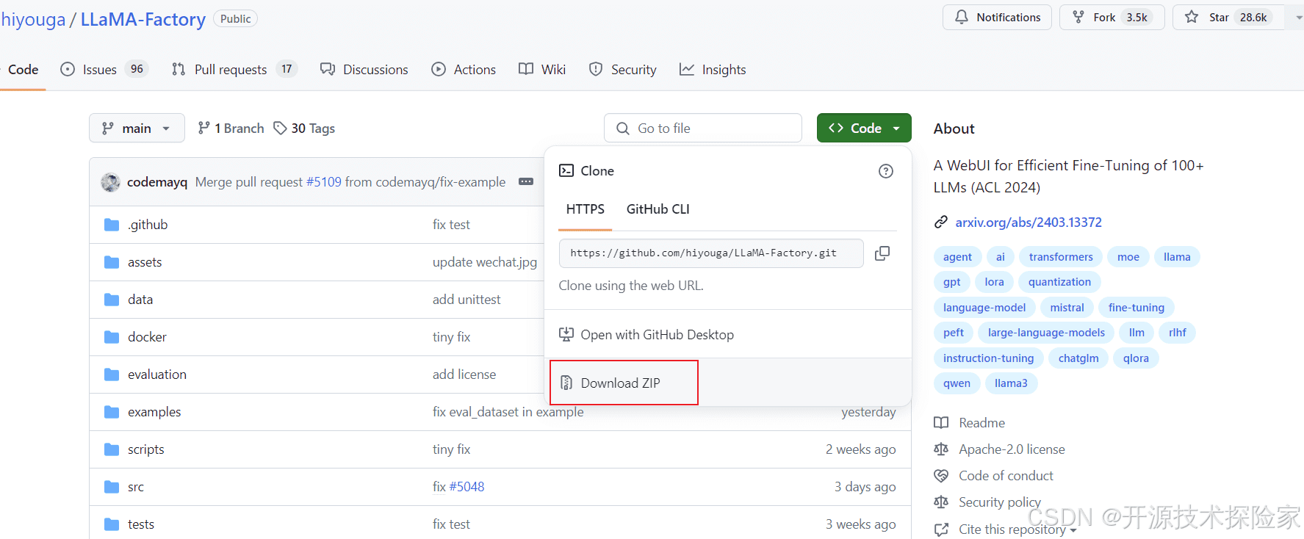Click the fine-tuning topic tag
Image resolution: width=1304 pixels, height=539 pixels.
tap(1137, 308)
